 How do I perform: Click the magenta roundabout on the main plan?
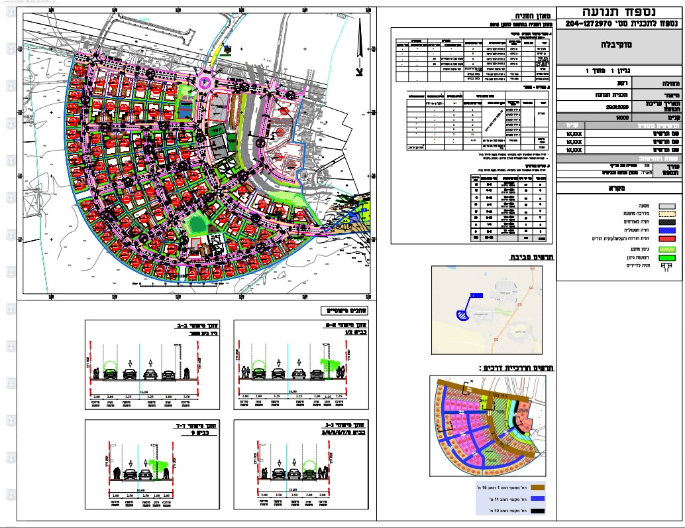205,83
